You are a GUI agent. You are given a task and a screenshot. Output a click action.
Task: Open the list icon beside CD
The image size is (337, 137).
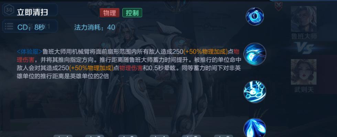[9, 26]
